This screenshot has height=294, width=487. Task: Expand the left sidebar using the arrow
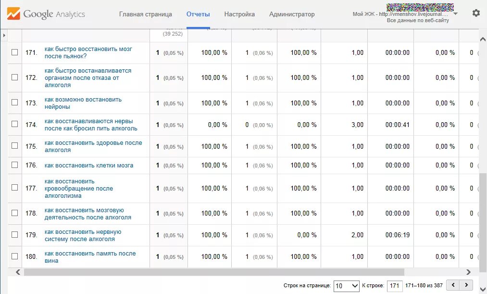pyautogui.click(x=4, y=35)
